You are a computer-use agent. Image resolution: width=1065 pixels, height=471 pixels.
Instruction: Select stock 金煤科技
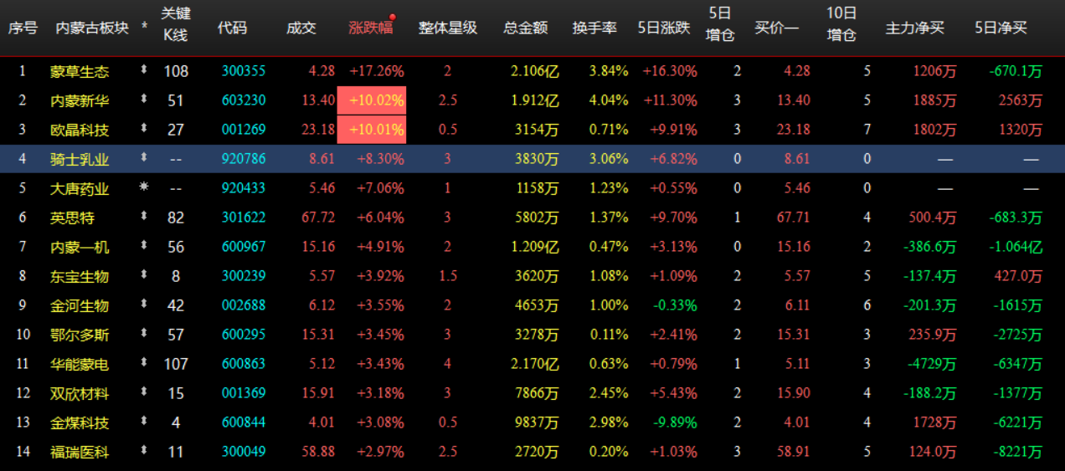pos(80,423)
